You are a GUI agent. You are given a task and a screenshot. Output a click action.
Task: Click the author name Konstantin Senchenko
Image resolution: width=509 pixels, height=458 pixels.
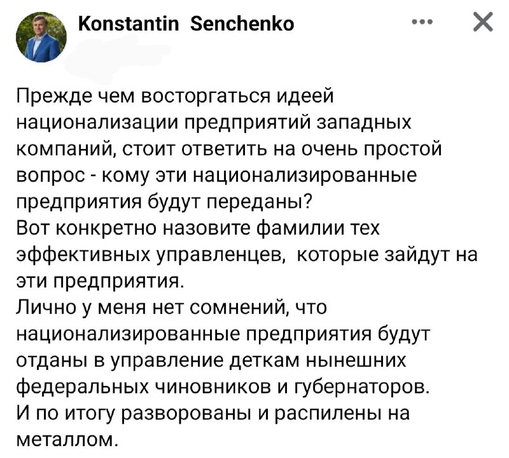pos(186,24)
